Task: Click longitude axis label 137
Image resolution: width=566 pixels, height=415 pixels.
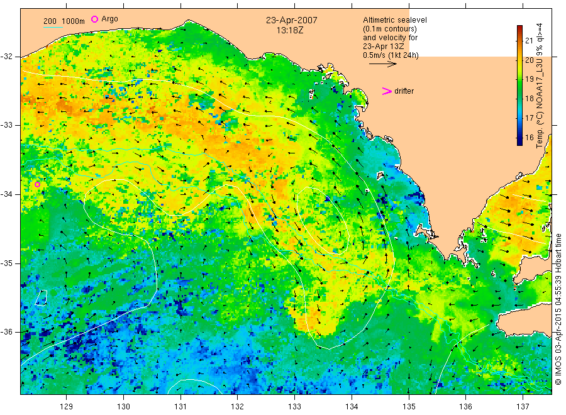Action: (x=523, y=406)
